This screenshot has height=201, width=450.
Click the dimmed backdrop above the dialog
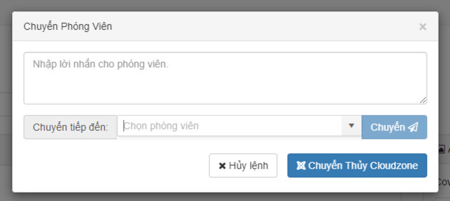[x=225, y=5]
